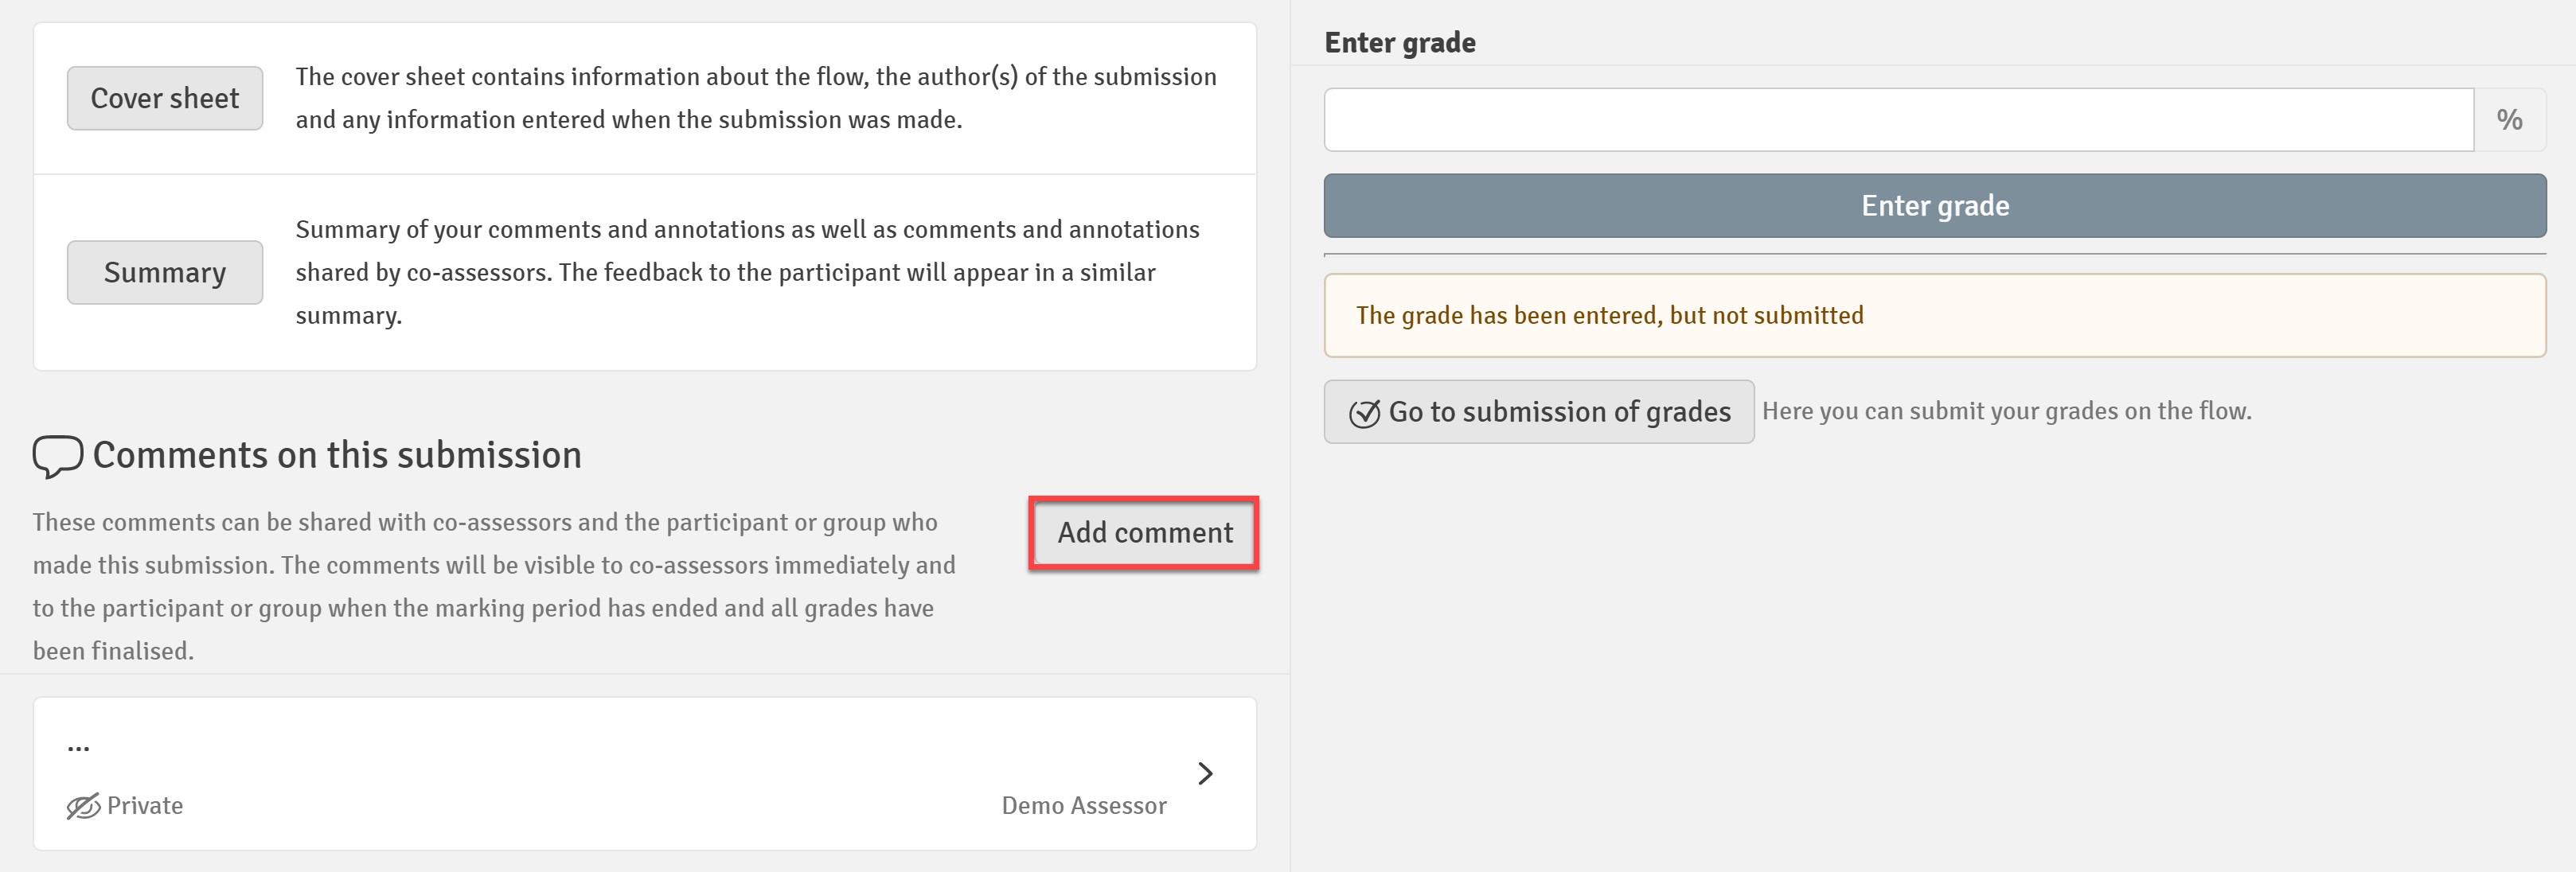Open the Demo Assessor comment entry
2576x872 pixels.
(x=645, y=774)
